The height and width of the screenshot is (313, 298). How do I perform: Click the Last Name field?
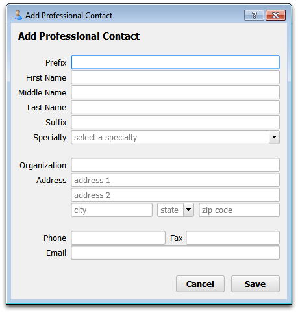pos(175,107)
